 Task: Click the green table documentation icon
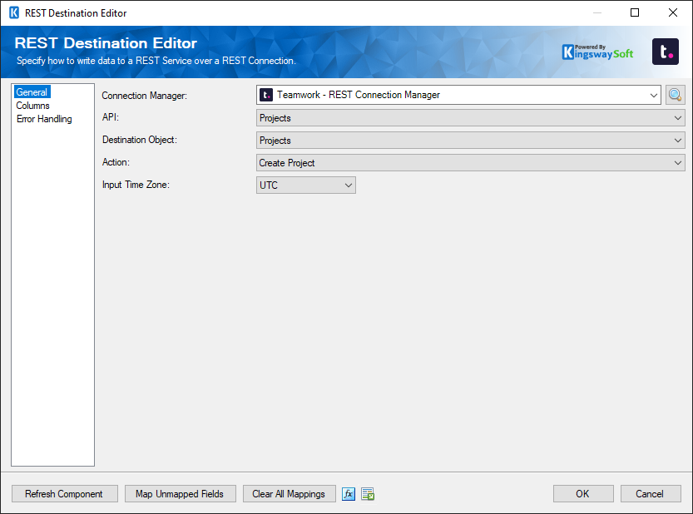click(368, 494)
